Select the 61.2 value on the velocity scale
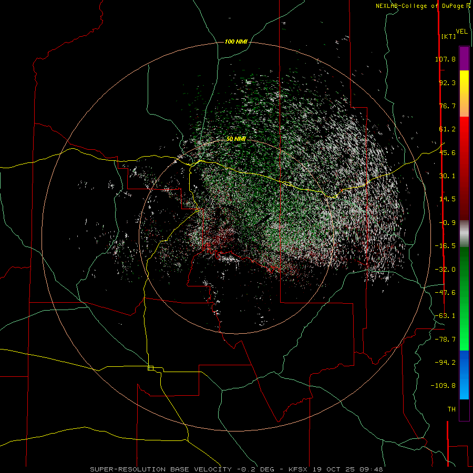The height and width of the screenshot is (473, 473). pos(447,129)
